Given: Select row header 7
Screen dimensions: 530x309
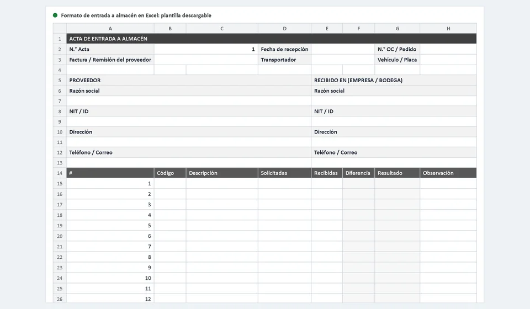Looking at the screenshot, I should click(60, 102).
